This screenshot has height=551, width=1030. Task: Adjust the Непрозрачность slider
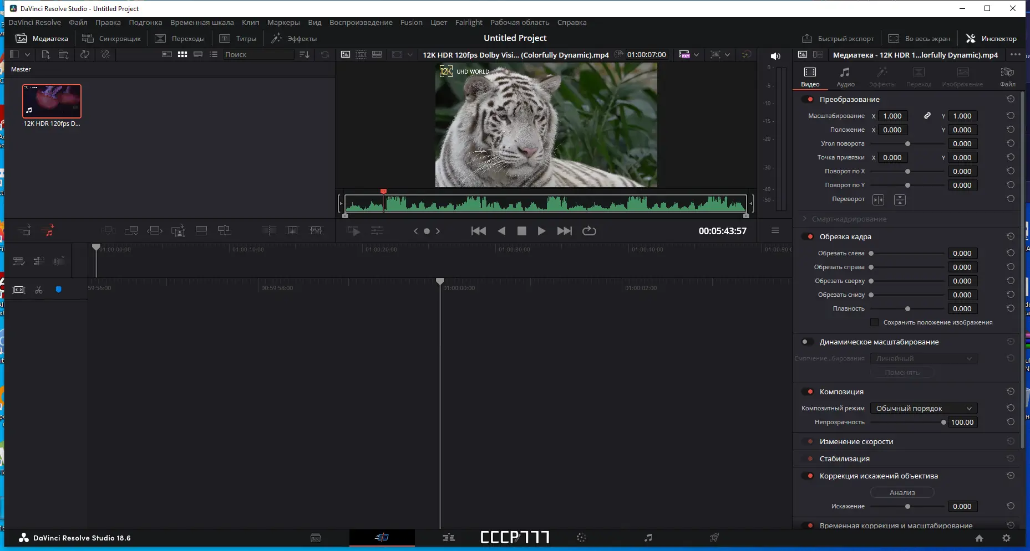(943, 422)
